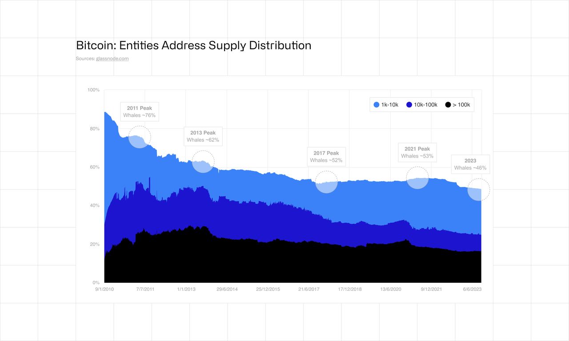
Task: Toggle the 10k-100k legend color dot
Action: [409, 105]
